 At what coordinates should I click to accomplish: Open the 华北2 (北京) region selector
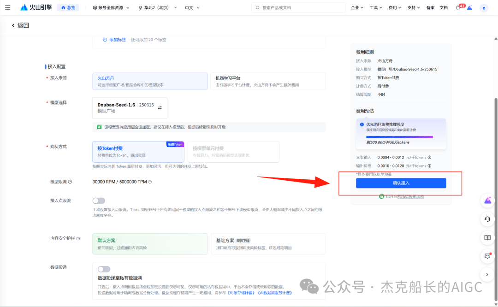[x=158, y=8]
